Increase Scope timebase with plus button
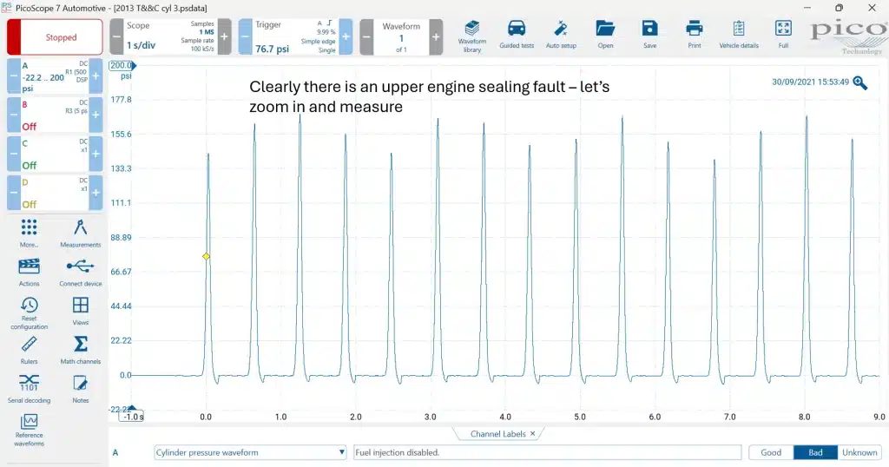Viewport: 889px width, 467px height. pyautogui.click(x=225, y=36)
